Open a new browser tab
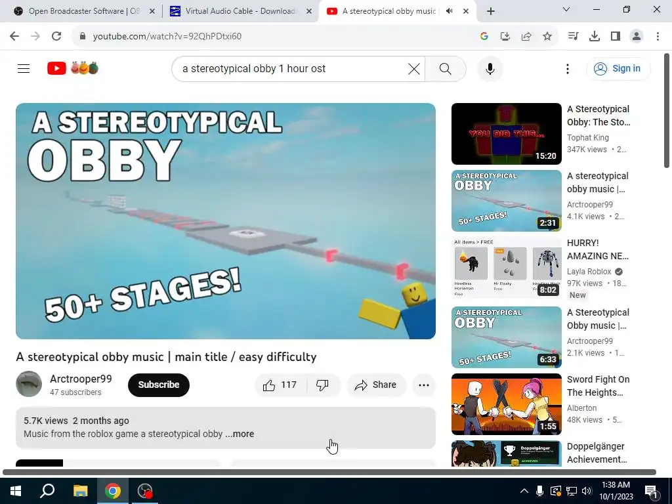672x504 pixels. click(x=491, y=11)
